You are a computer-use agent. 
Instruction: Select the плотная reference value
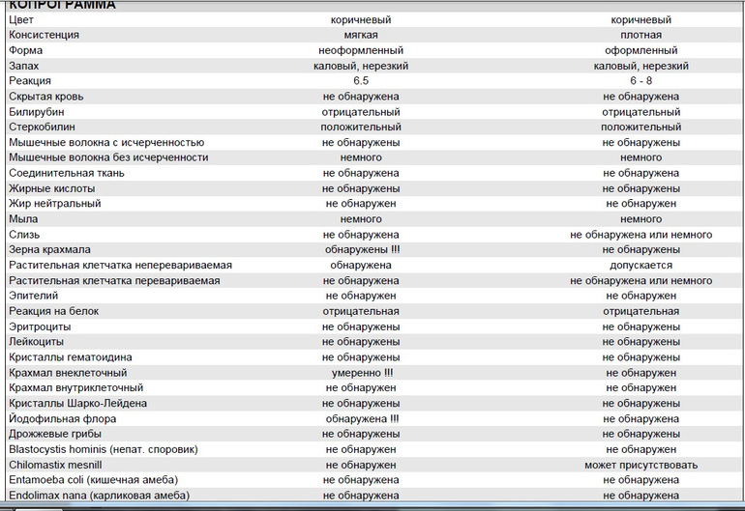(641, 35)
